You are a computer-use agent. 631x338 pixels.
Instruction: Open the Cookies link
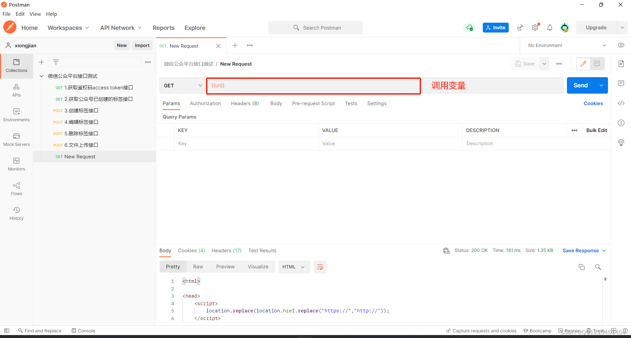click(593, 103)
